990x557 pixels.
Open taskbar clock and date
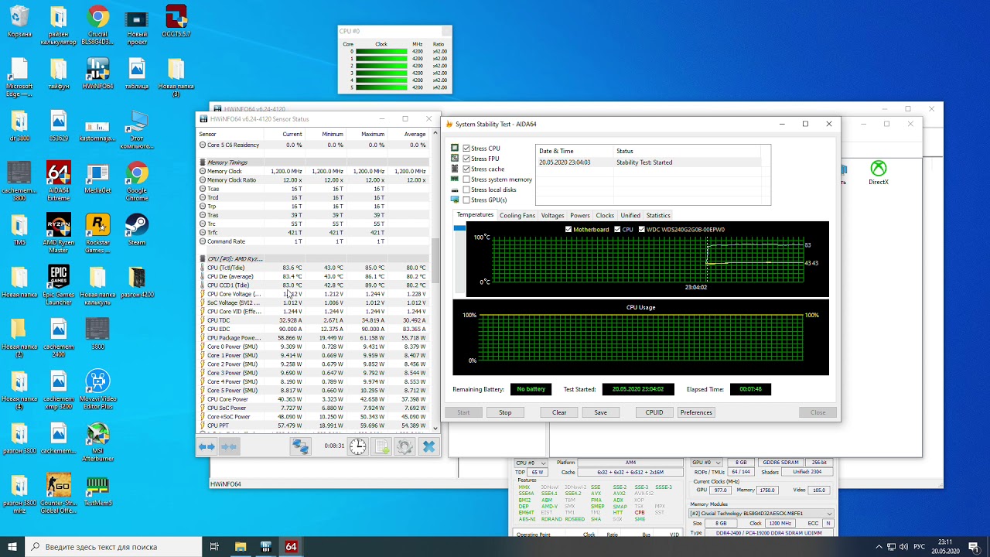click(945, 547)
